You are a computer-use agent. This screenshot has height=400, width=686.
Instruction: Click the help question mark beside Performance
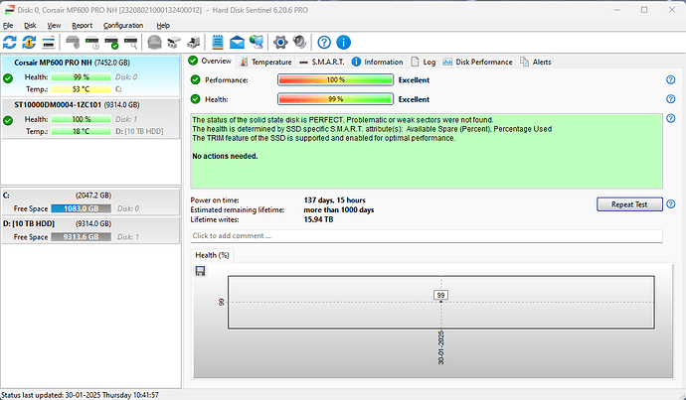[x=670, y=79]
